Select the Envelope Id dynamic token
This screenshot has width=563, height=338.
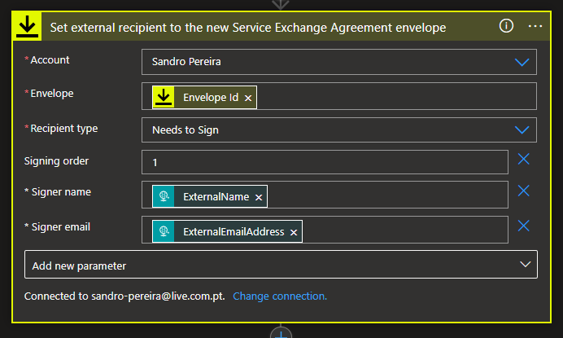tap(210, 98)
